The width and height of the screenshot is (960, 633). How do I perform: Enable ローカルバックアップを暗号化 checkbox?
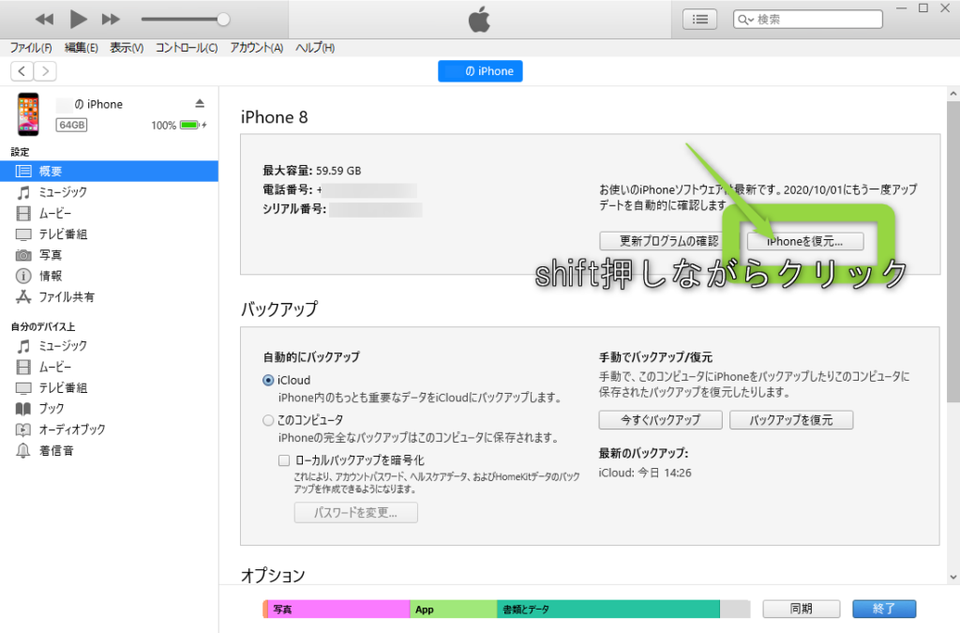click(284, 460)
